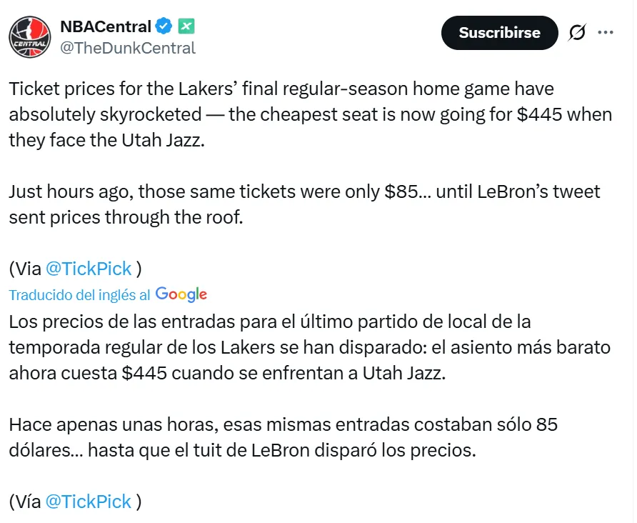637x523 pixels.
Task: Click the Google logo in the translation notice
Action: point(181,294)
